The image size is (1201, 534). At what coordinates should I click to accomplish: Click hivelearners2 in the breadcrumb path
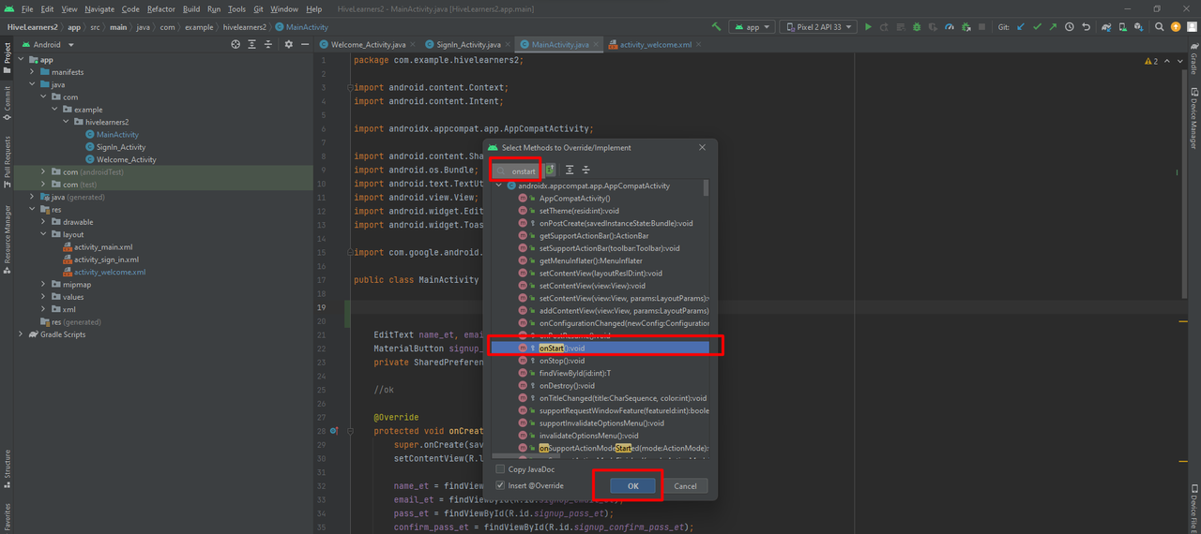point(244,27)
